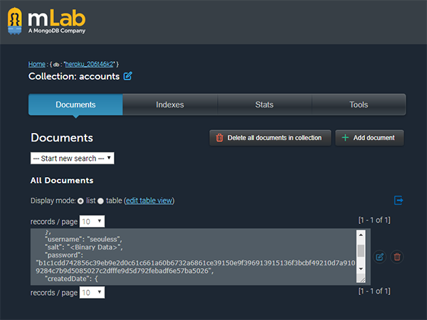Image resolution: width=427 pixels, height=320 pixels.
Task: Click the top [1 - 1 of 1] count
Action: click(x=374, y=220)
